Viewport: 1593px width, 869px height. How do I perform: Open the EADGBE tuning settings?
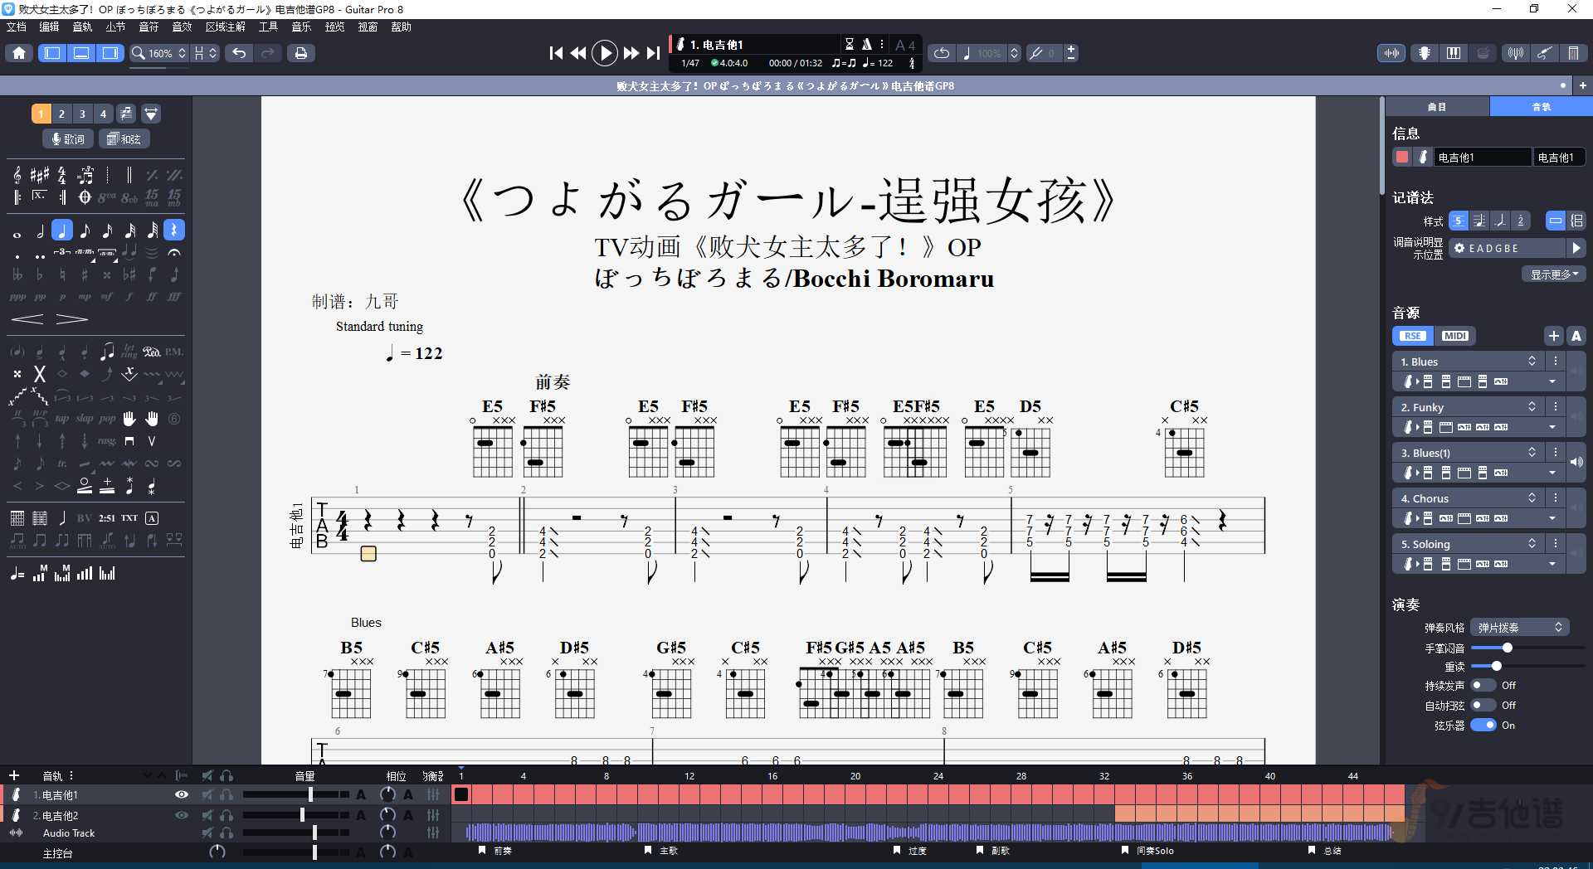(1508, 248)
